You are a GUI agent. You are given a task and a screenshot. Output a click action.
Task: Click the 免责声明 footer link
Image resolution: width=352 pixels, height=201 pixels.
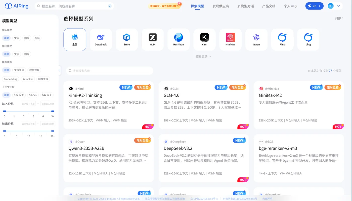[x=267, y=199]
